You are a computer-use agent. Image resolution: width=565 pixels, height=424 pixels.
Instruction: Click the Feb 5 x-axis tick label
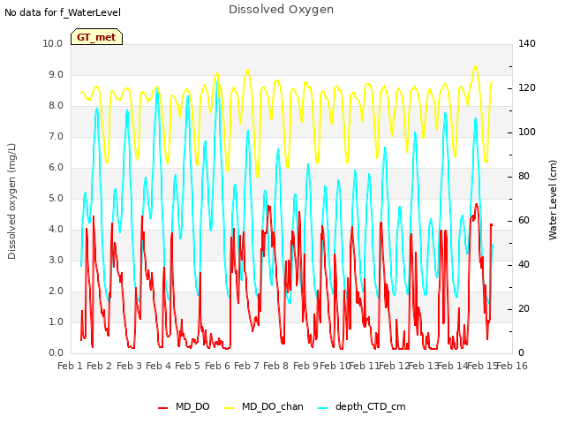click(187, 366)
